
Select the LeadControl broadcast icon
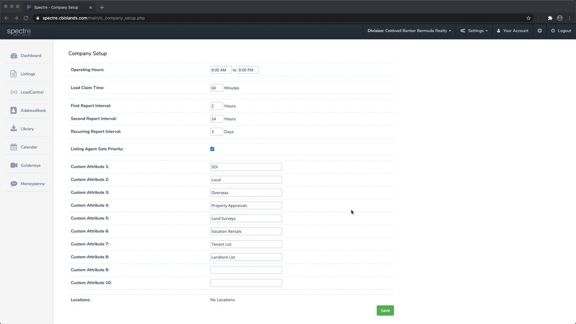[13, 92]
